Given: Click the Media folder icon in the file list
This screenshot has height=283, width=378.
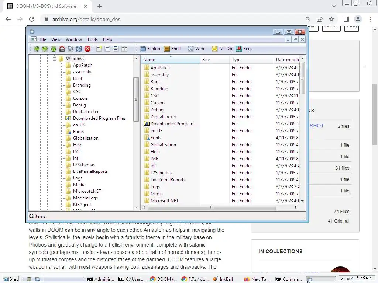Looking at the screenshot, I should coord(147,194).
